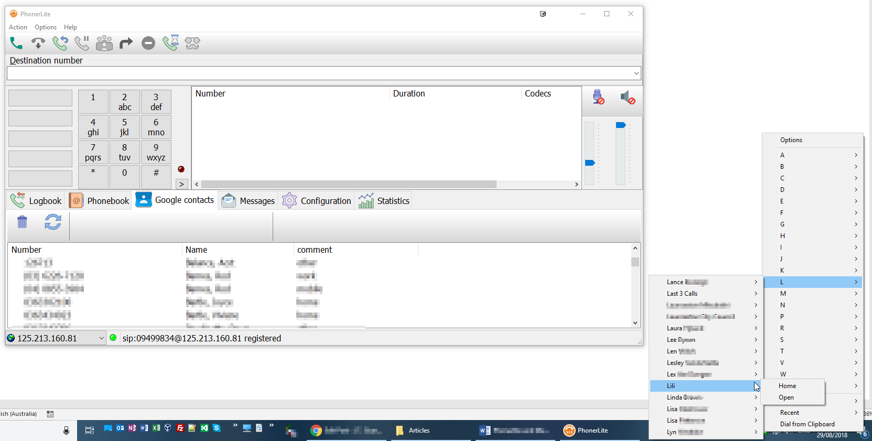
Task: Click the do-not-disturb minus icon
Action: click(x=148, y=43)
